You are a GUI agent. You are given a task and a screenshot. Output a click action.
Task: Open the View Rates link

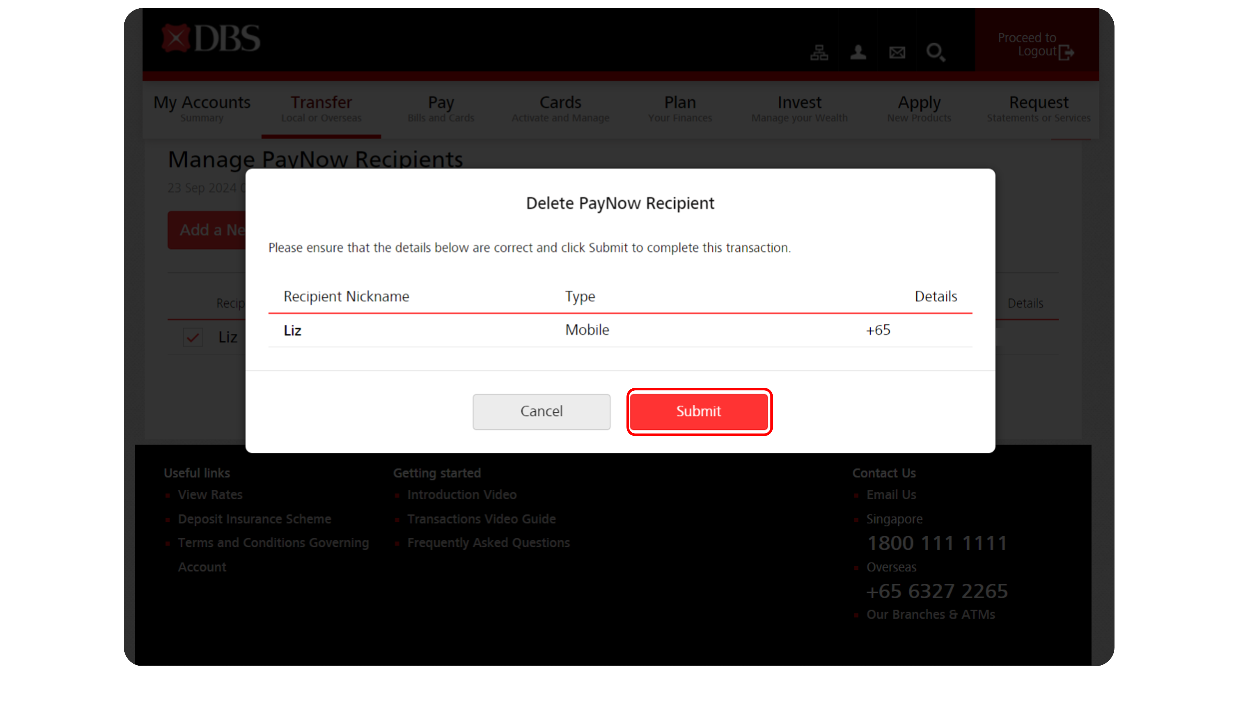pos(210,495)
